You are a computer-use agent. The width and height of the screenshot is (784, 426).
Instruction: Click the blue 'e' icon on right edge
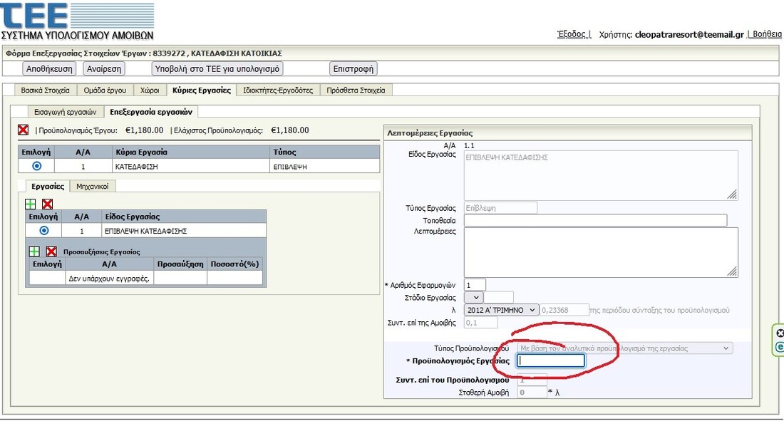pos(780,347)
